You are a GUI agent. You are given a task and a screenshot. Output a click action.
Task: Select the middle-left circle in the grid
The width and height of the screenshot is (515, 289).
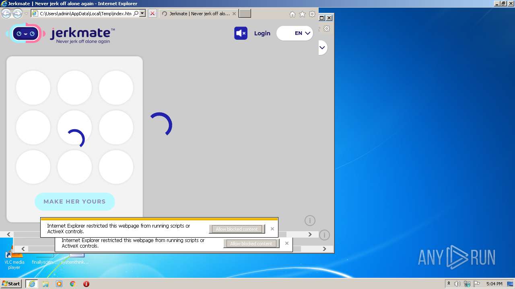click(x=33, y=127)
